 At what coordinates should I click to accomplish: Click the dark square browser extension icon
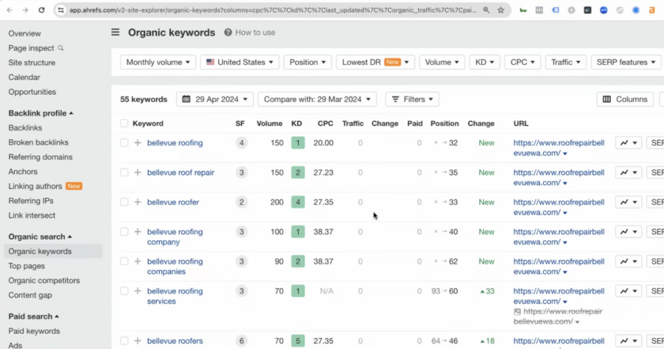pyautogui.click(x=587, y=10)
